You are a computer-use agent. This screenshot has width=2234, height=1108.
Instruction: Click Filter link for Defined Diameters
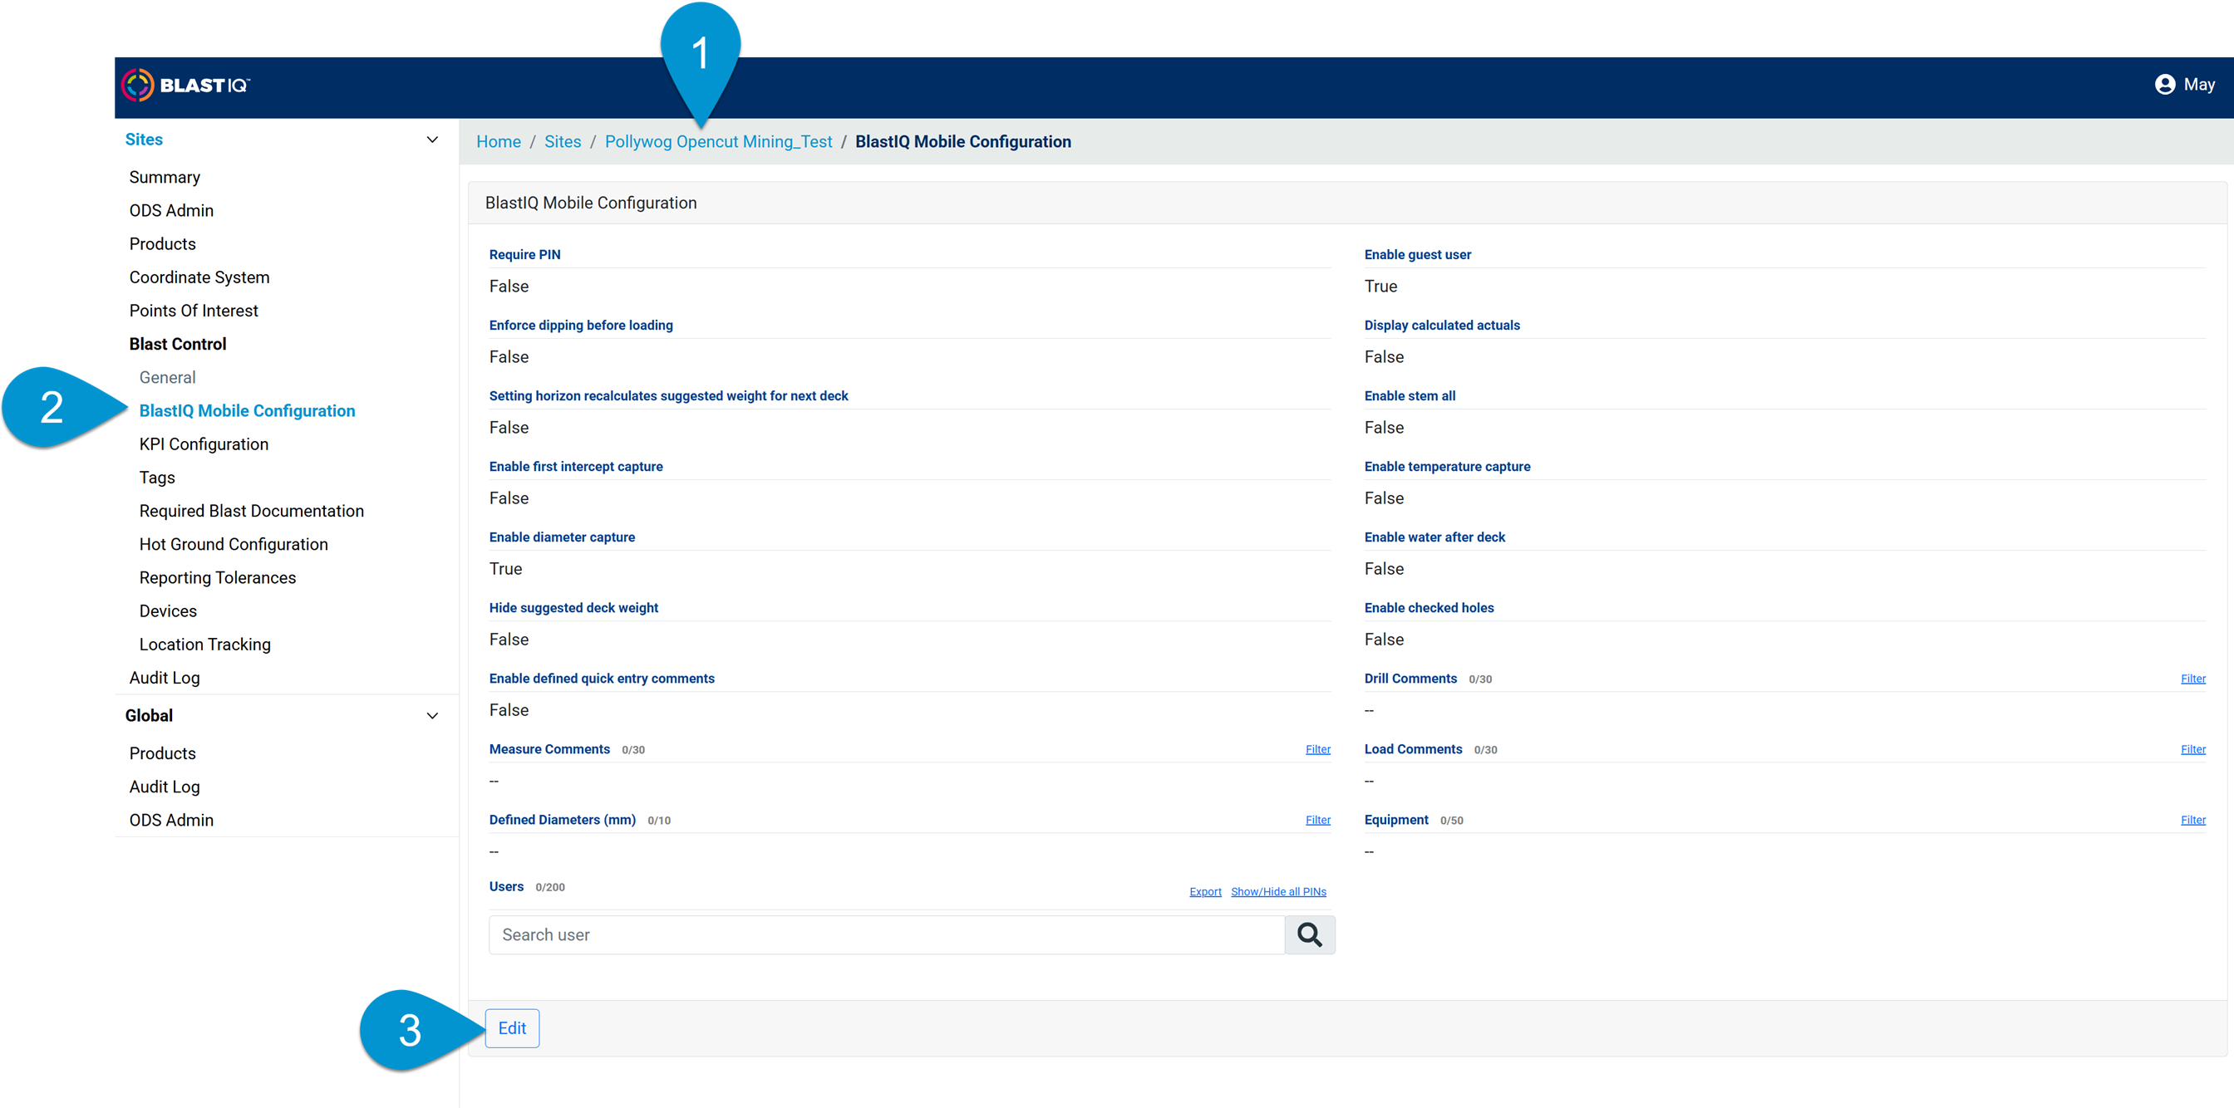[1318, 819]
